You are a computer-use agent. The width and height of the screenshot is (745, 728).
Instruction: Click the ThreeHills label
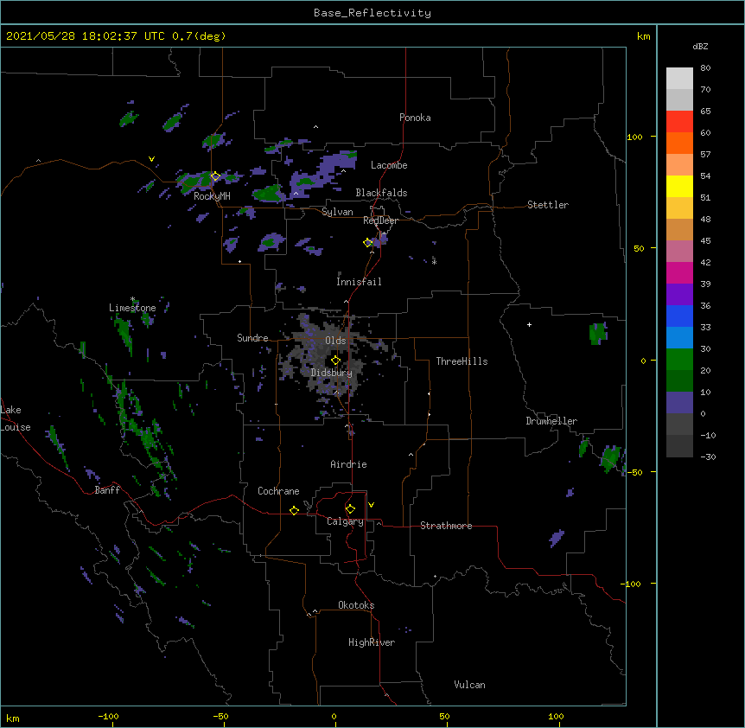(462, 361)
